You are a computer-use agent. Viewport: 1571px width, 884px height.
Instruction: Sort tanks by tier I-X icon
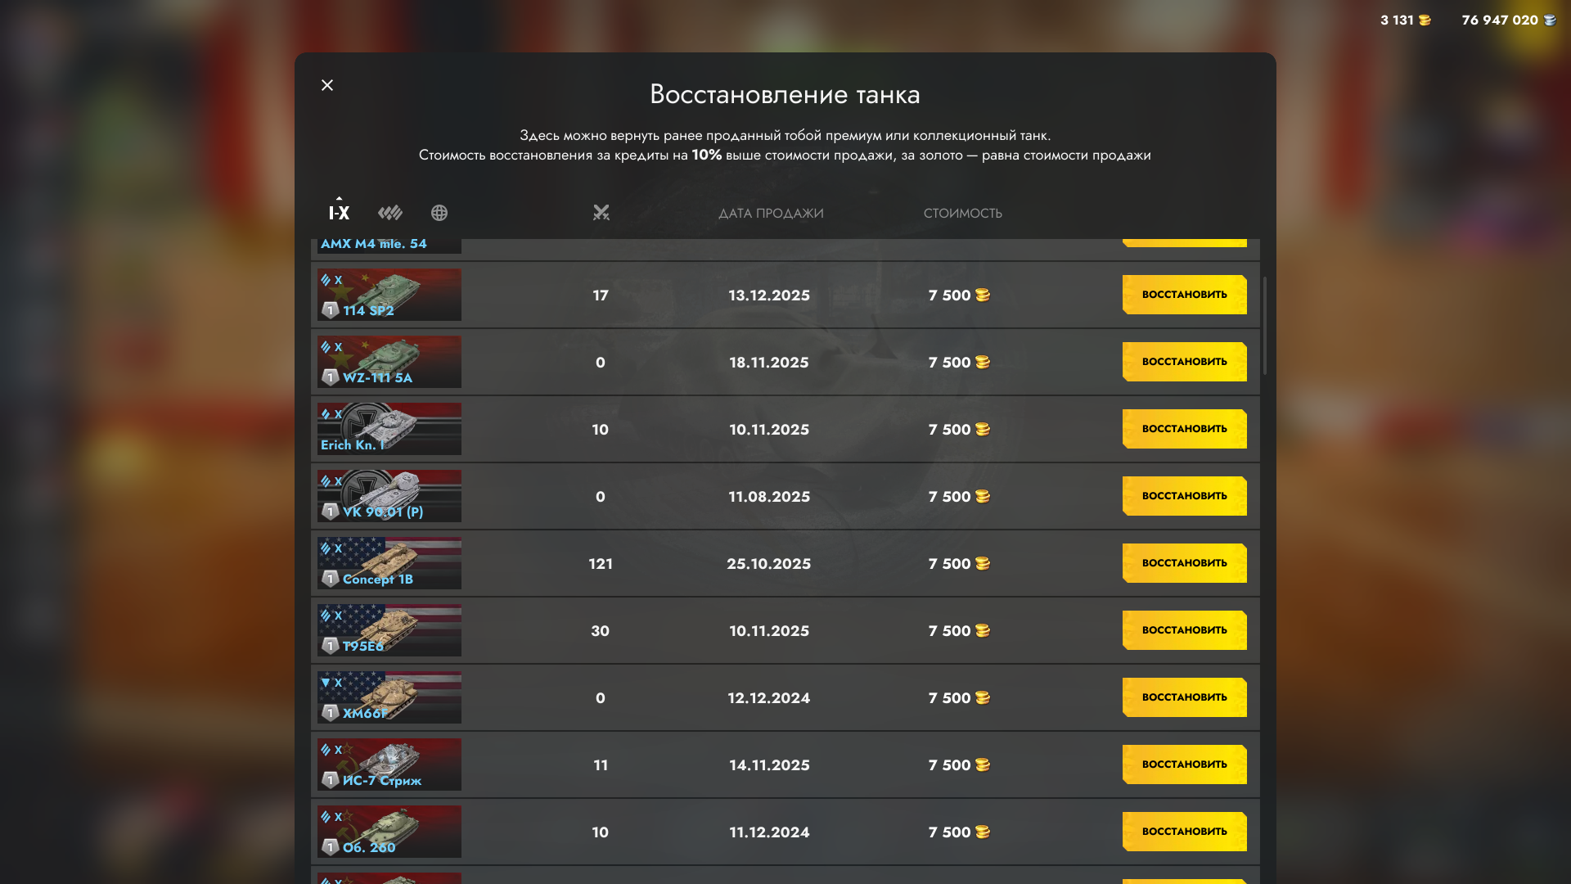coord(339,213)
